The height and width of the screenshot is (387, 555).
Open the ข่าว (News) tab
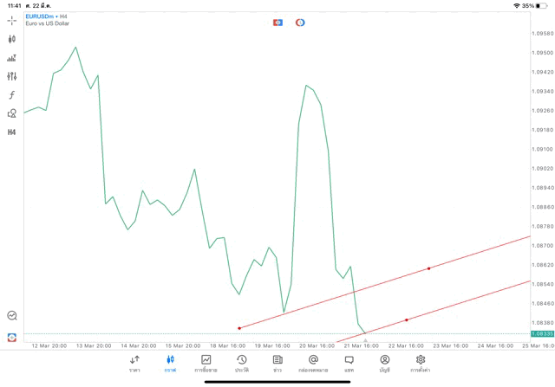277,364
